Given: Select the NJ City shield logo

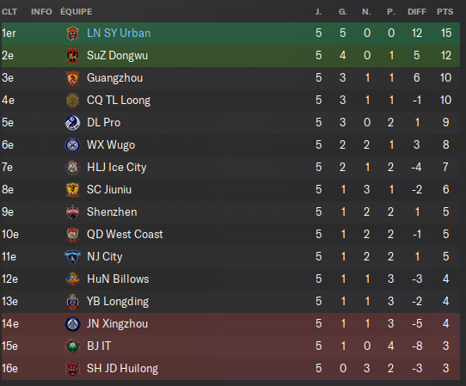Looking at the screenshot, I should [x=72, y=257].
